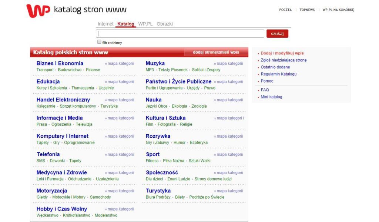This screenshot has width=379, height=222.
Task: Open the Komputery i Internet category
Action: coord(62,136)
